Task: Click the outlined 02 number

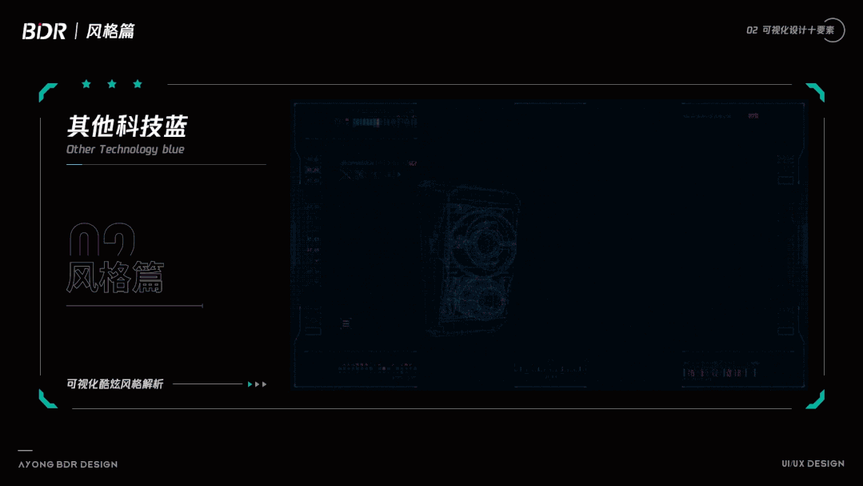Action: [102, 239]
